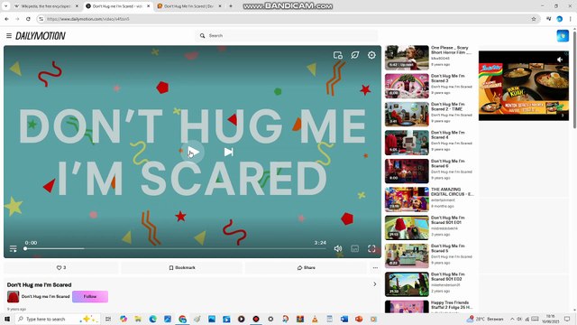Open Don't Hug Me I'm Scared 4 title
The image size is (577, 325).
coord(448,135)
